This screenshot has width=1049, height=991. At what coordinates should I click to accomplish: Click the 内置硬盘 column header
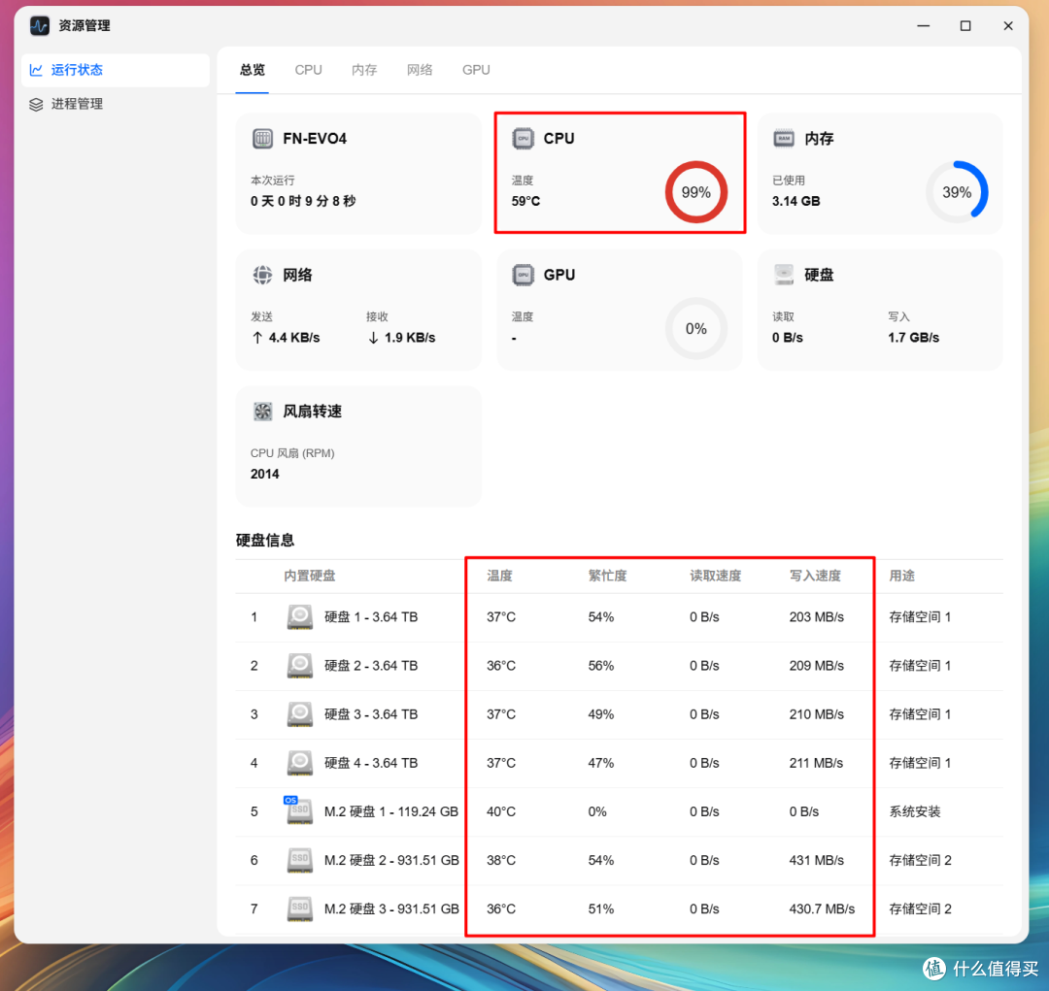coord(310,576)
